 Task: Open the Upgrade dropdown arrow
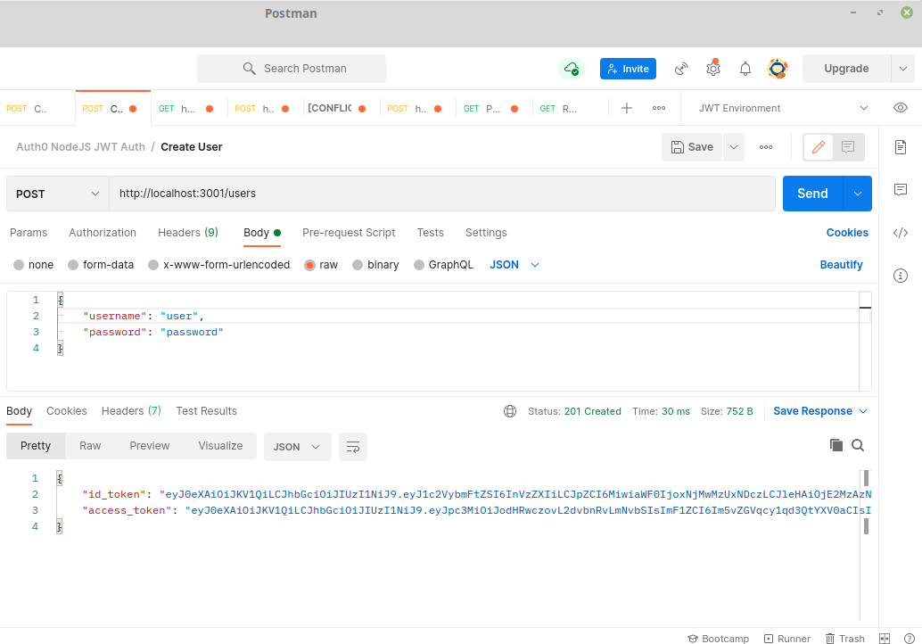903,69
